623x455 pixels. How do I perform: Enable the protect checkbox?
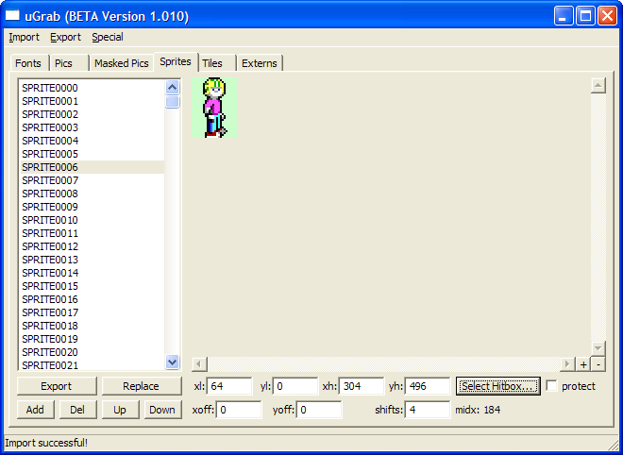(551, 386)
